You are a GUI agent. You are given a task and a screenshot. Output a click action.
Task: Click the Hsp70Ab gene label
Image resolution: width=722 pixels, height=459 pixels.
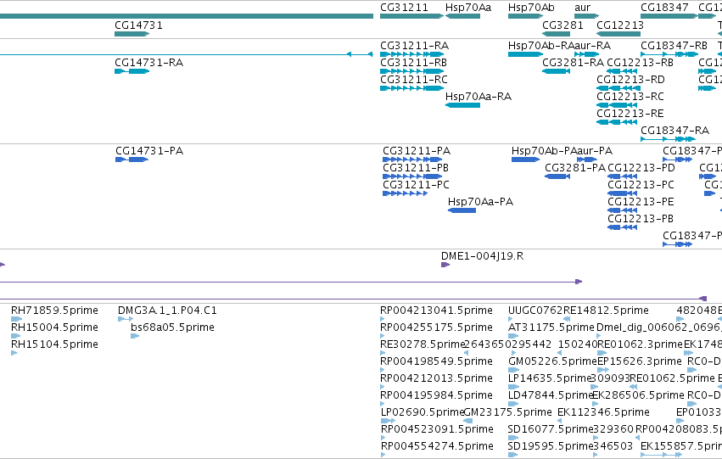[x=531, y=8]
